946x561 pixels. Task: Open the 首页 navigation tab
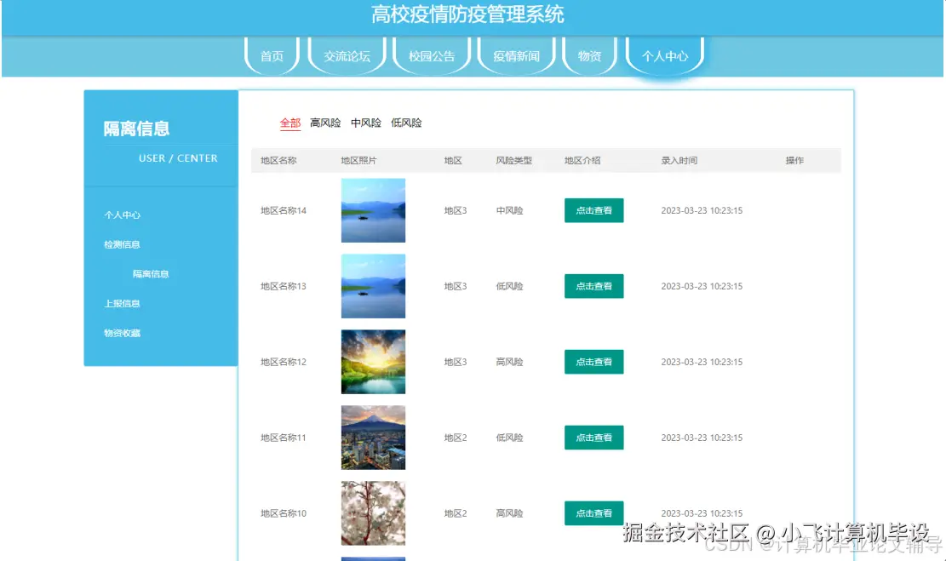click(271, 55)
